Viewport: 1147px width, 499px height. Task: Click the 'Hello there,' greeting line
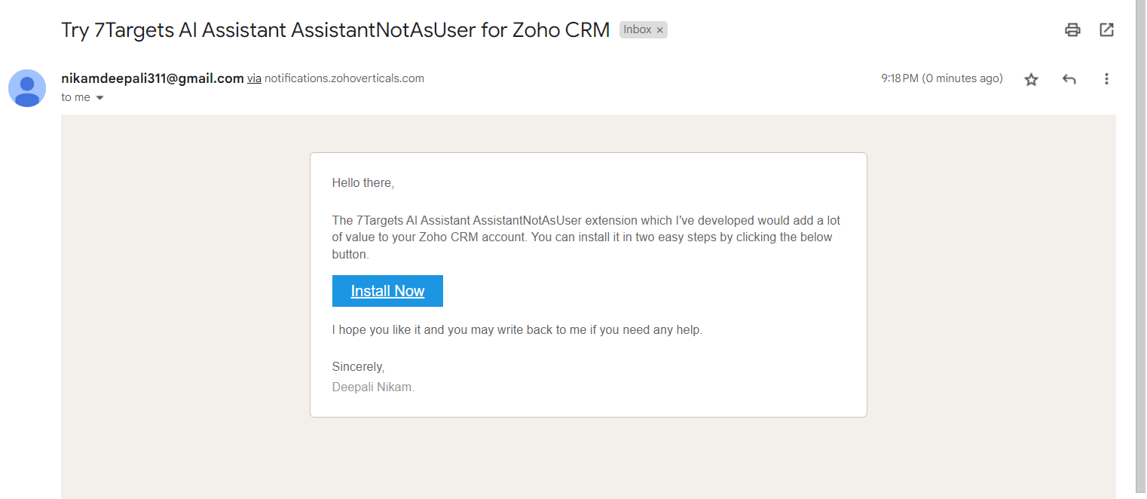coord(362,183)
